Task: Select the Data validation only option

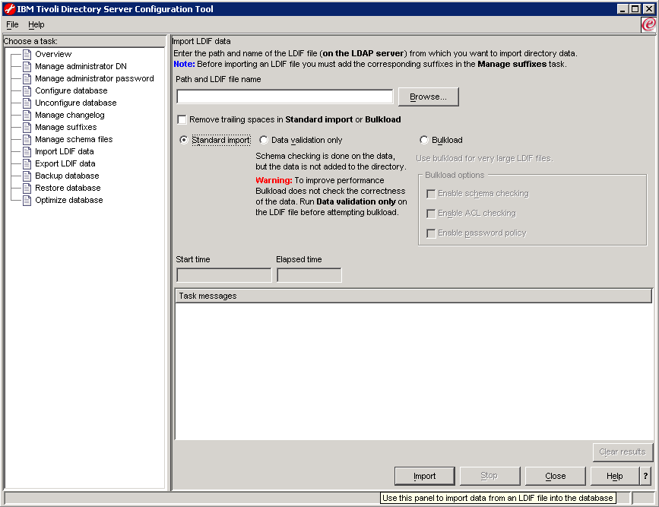Action: coord(264,140)
